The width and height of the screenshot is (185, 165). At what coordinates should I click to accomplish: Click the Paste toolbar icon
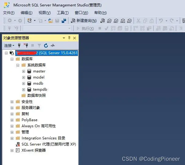coord(152,21)
